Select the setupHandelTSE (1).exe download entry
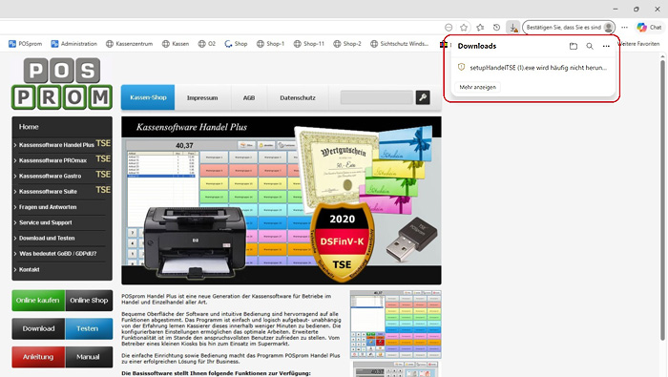The width and height of the screenshot is (668, 377). coord(532,68)
